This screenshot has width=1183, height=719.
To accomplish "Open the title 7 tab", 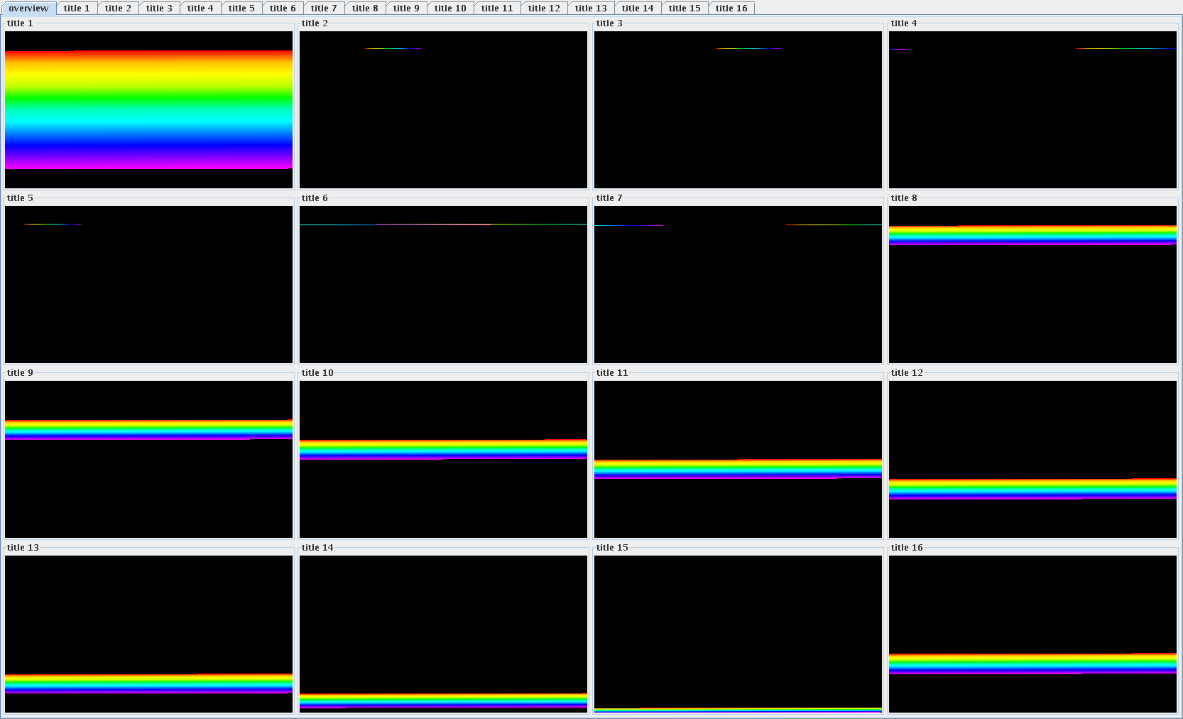I will click(x=324, y=9).
